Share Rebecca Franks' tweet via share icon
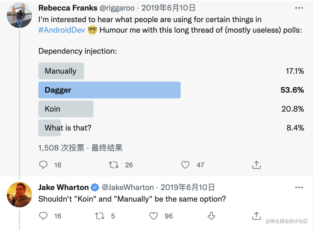This screenshot has height=230, width=314. pos(256,164)
